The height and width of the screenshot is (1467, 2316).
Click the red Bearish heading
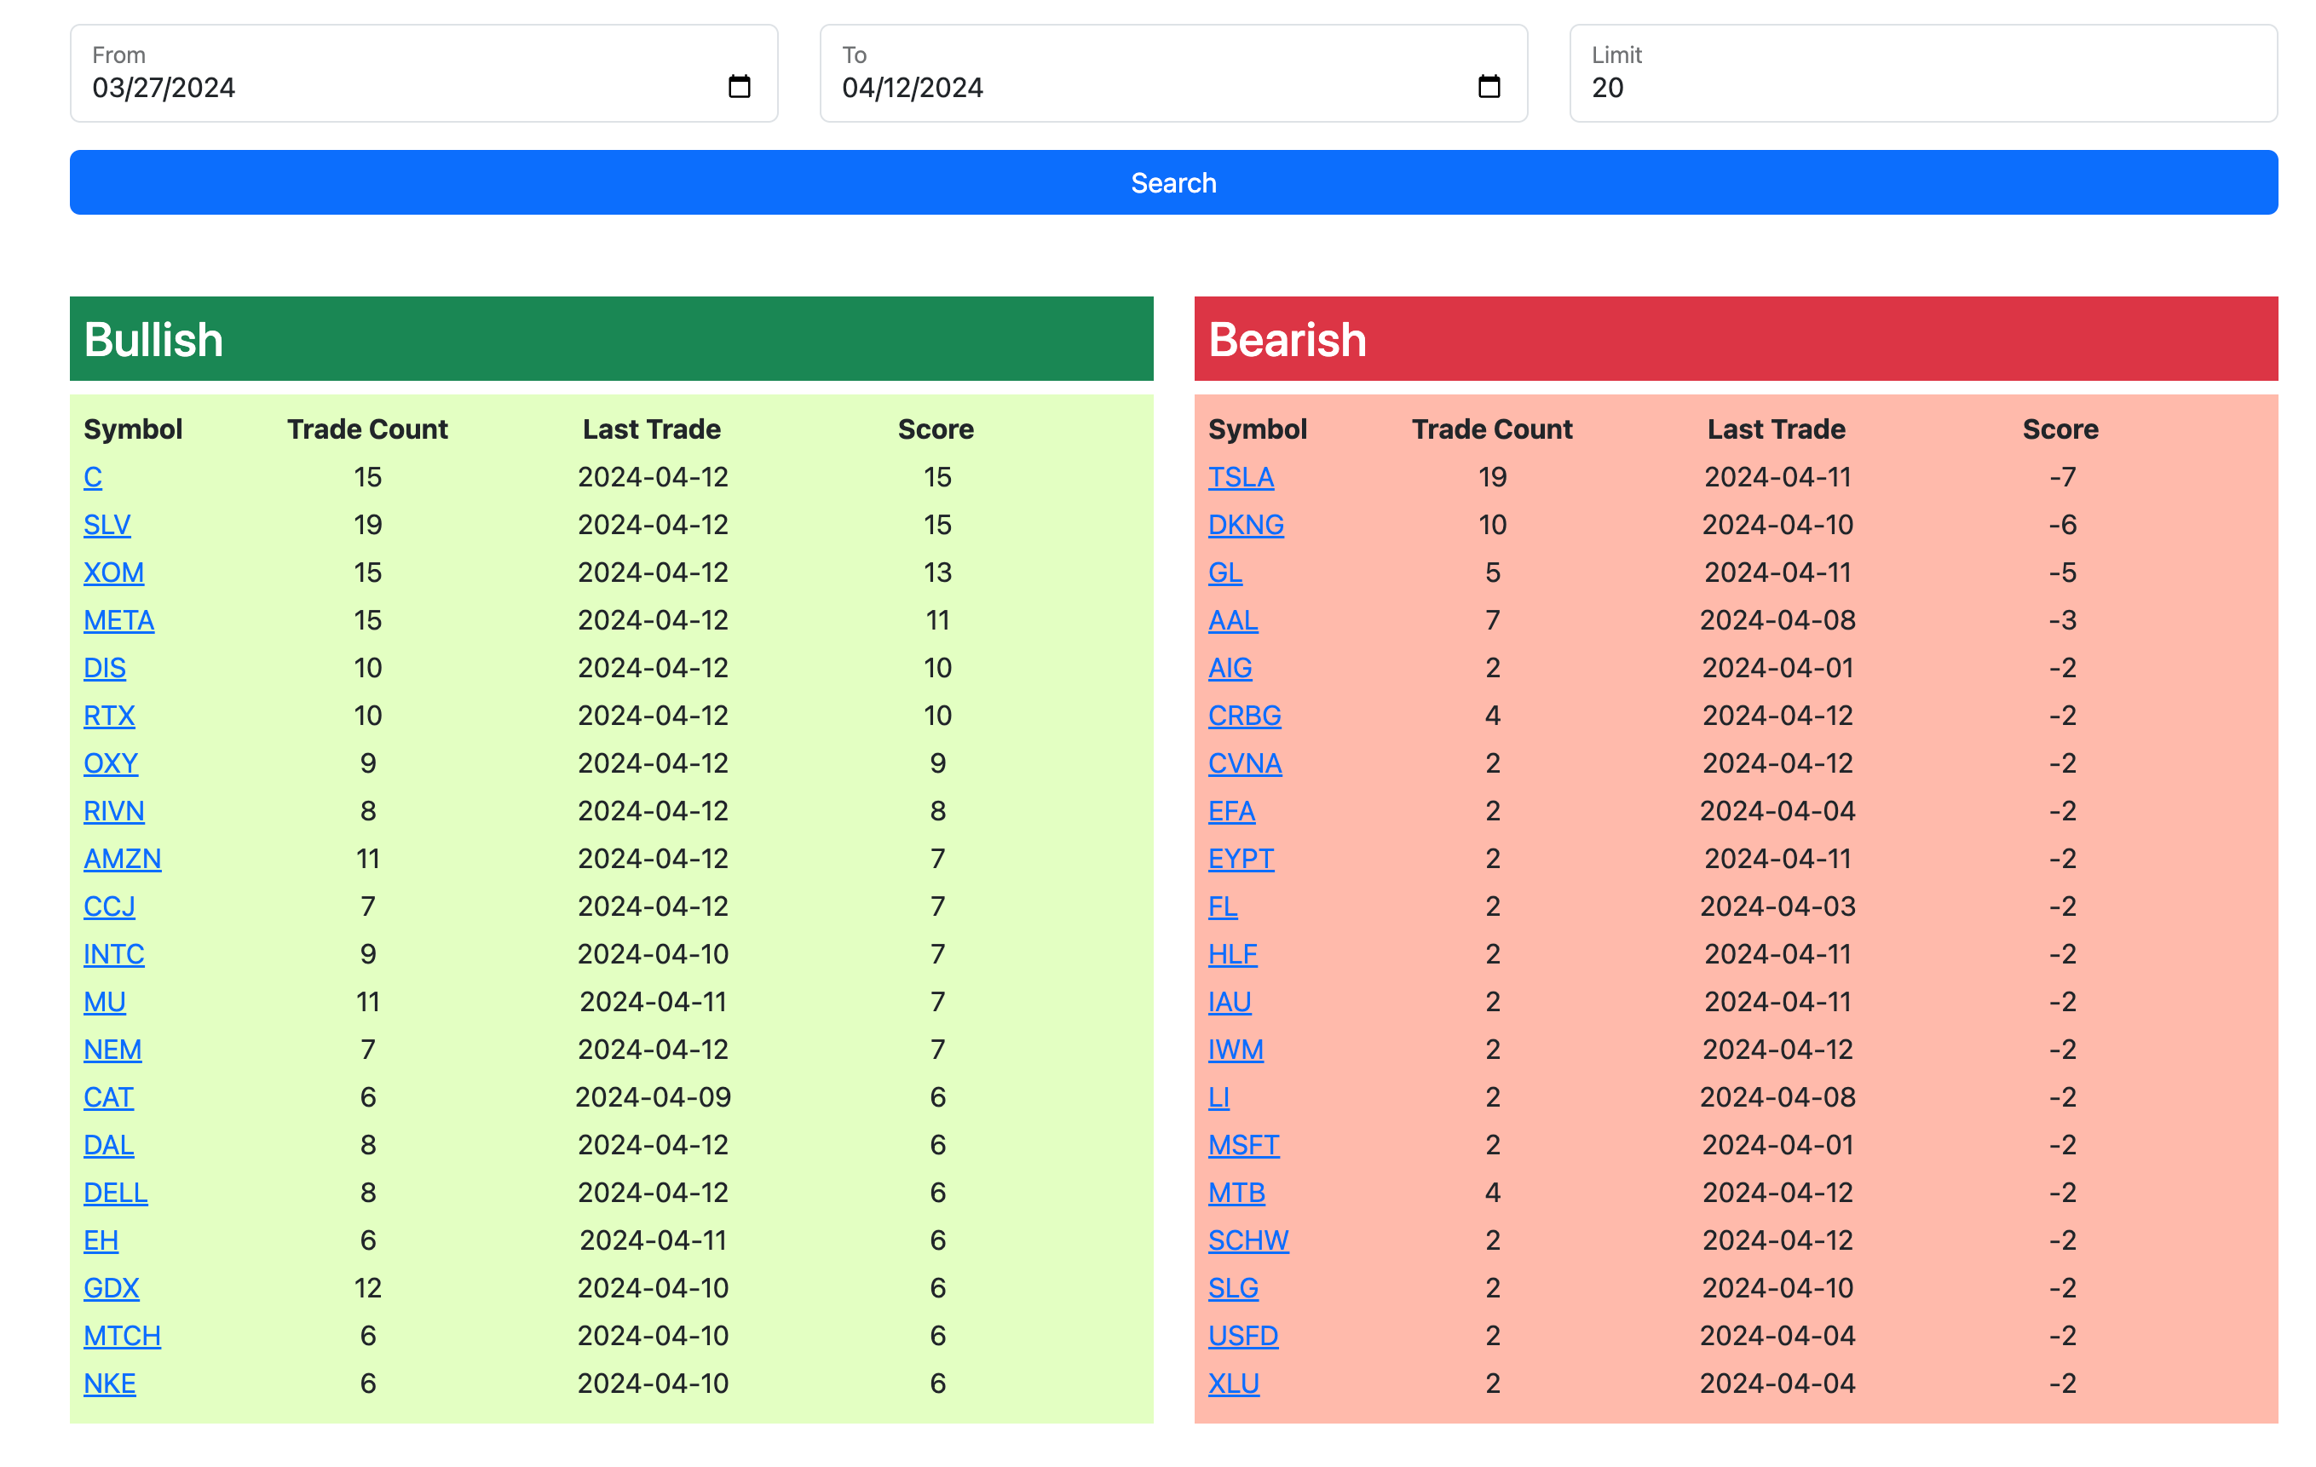pyautogui.click(x=1287, y=339)
